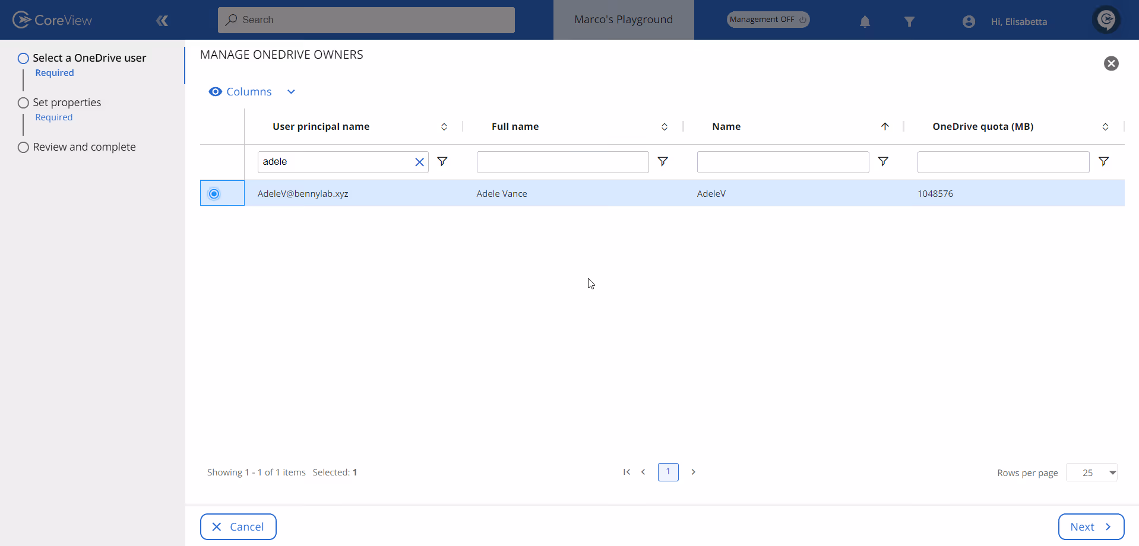This screenshot has height=546, width=1139.
Task: Cancel the Manage OneDrive Owners wizard
Action: [x=238, y=526]
